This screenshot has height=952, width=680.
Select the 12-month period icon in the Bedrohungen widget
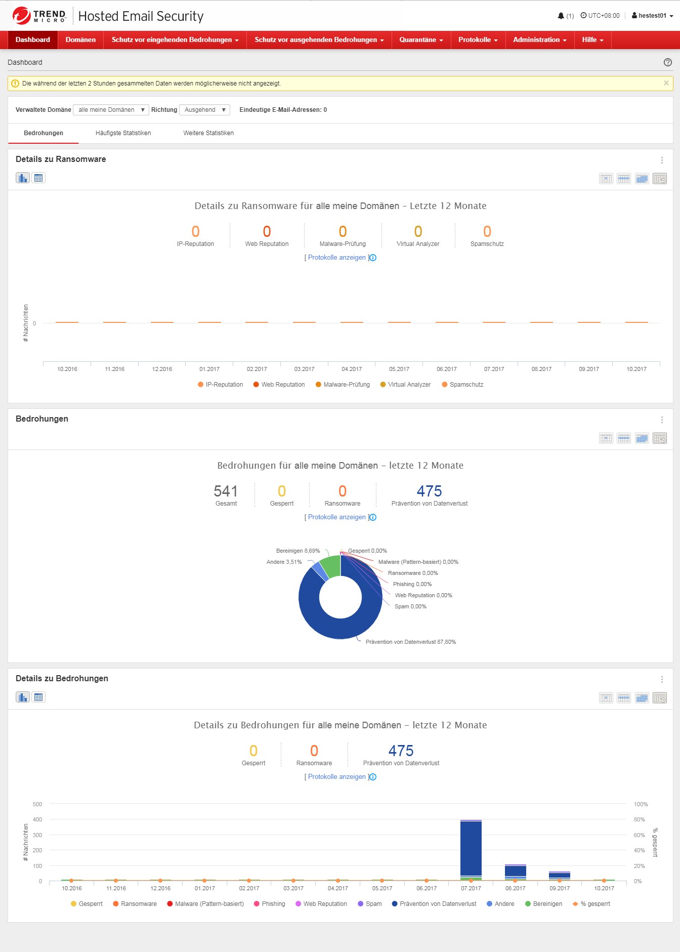point(660,438)
